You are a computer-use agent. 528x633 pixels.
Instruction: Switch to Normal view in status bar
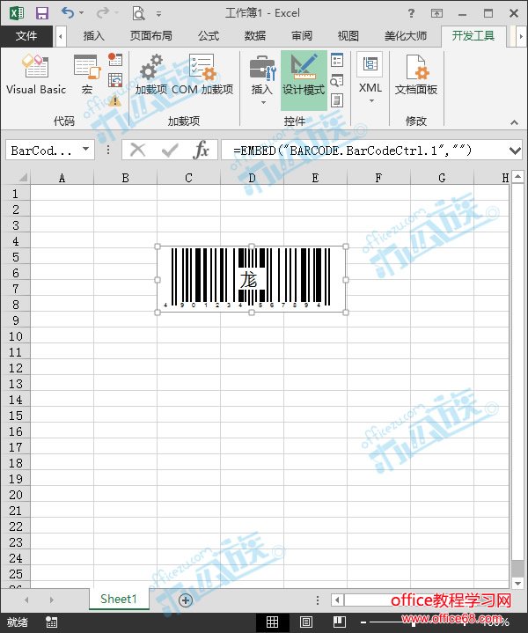tap(273, 622)
